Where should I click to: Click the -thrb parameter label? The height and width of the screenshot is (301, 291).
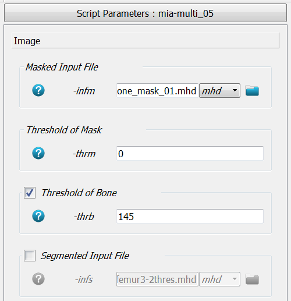(84, 217)
